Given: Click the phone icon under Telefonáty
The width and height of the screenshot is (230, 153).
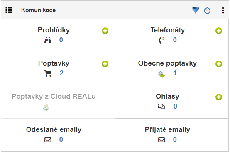Looking at the screenshot, I should (x=161, y=40).
